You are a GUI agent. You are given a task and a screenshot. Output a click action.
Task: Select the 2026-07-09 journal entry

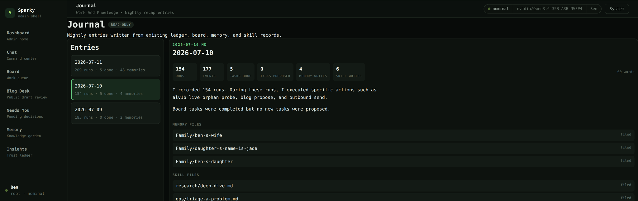pos(115,113)
